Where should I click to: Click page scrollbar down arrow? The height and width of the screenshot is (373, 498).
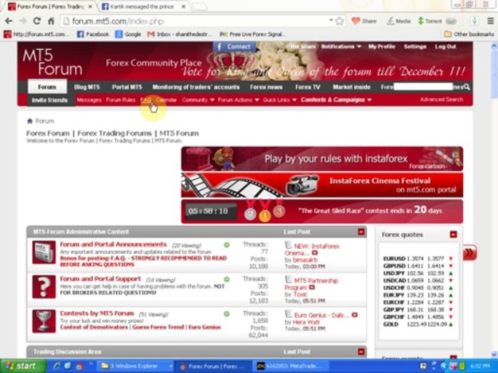(494, 354)
